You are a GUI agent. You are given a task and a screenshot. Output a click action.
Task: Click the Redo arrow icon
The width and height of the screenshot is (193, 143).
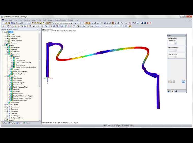pos(29,23)
